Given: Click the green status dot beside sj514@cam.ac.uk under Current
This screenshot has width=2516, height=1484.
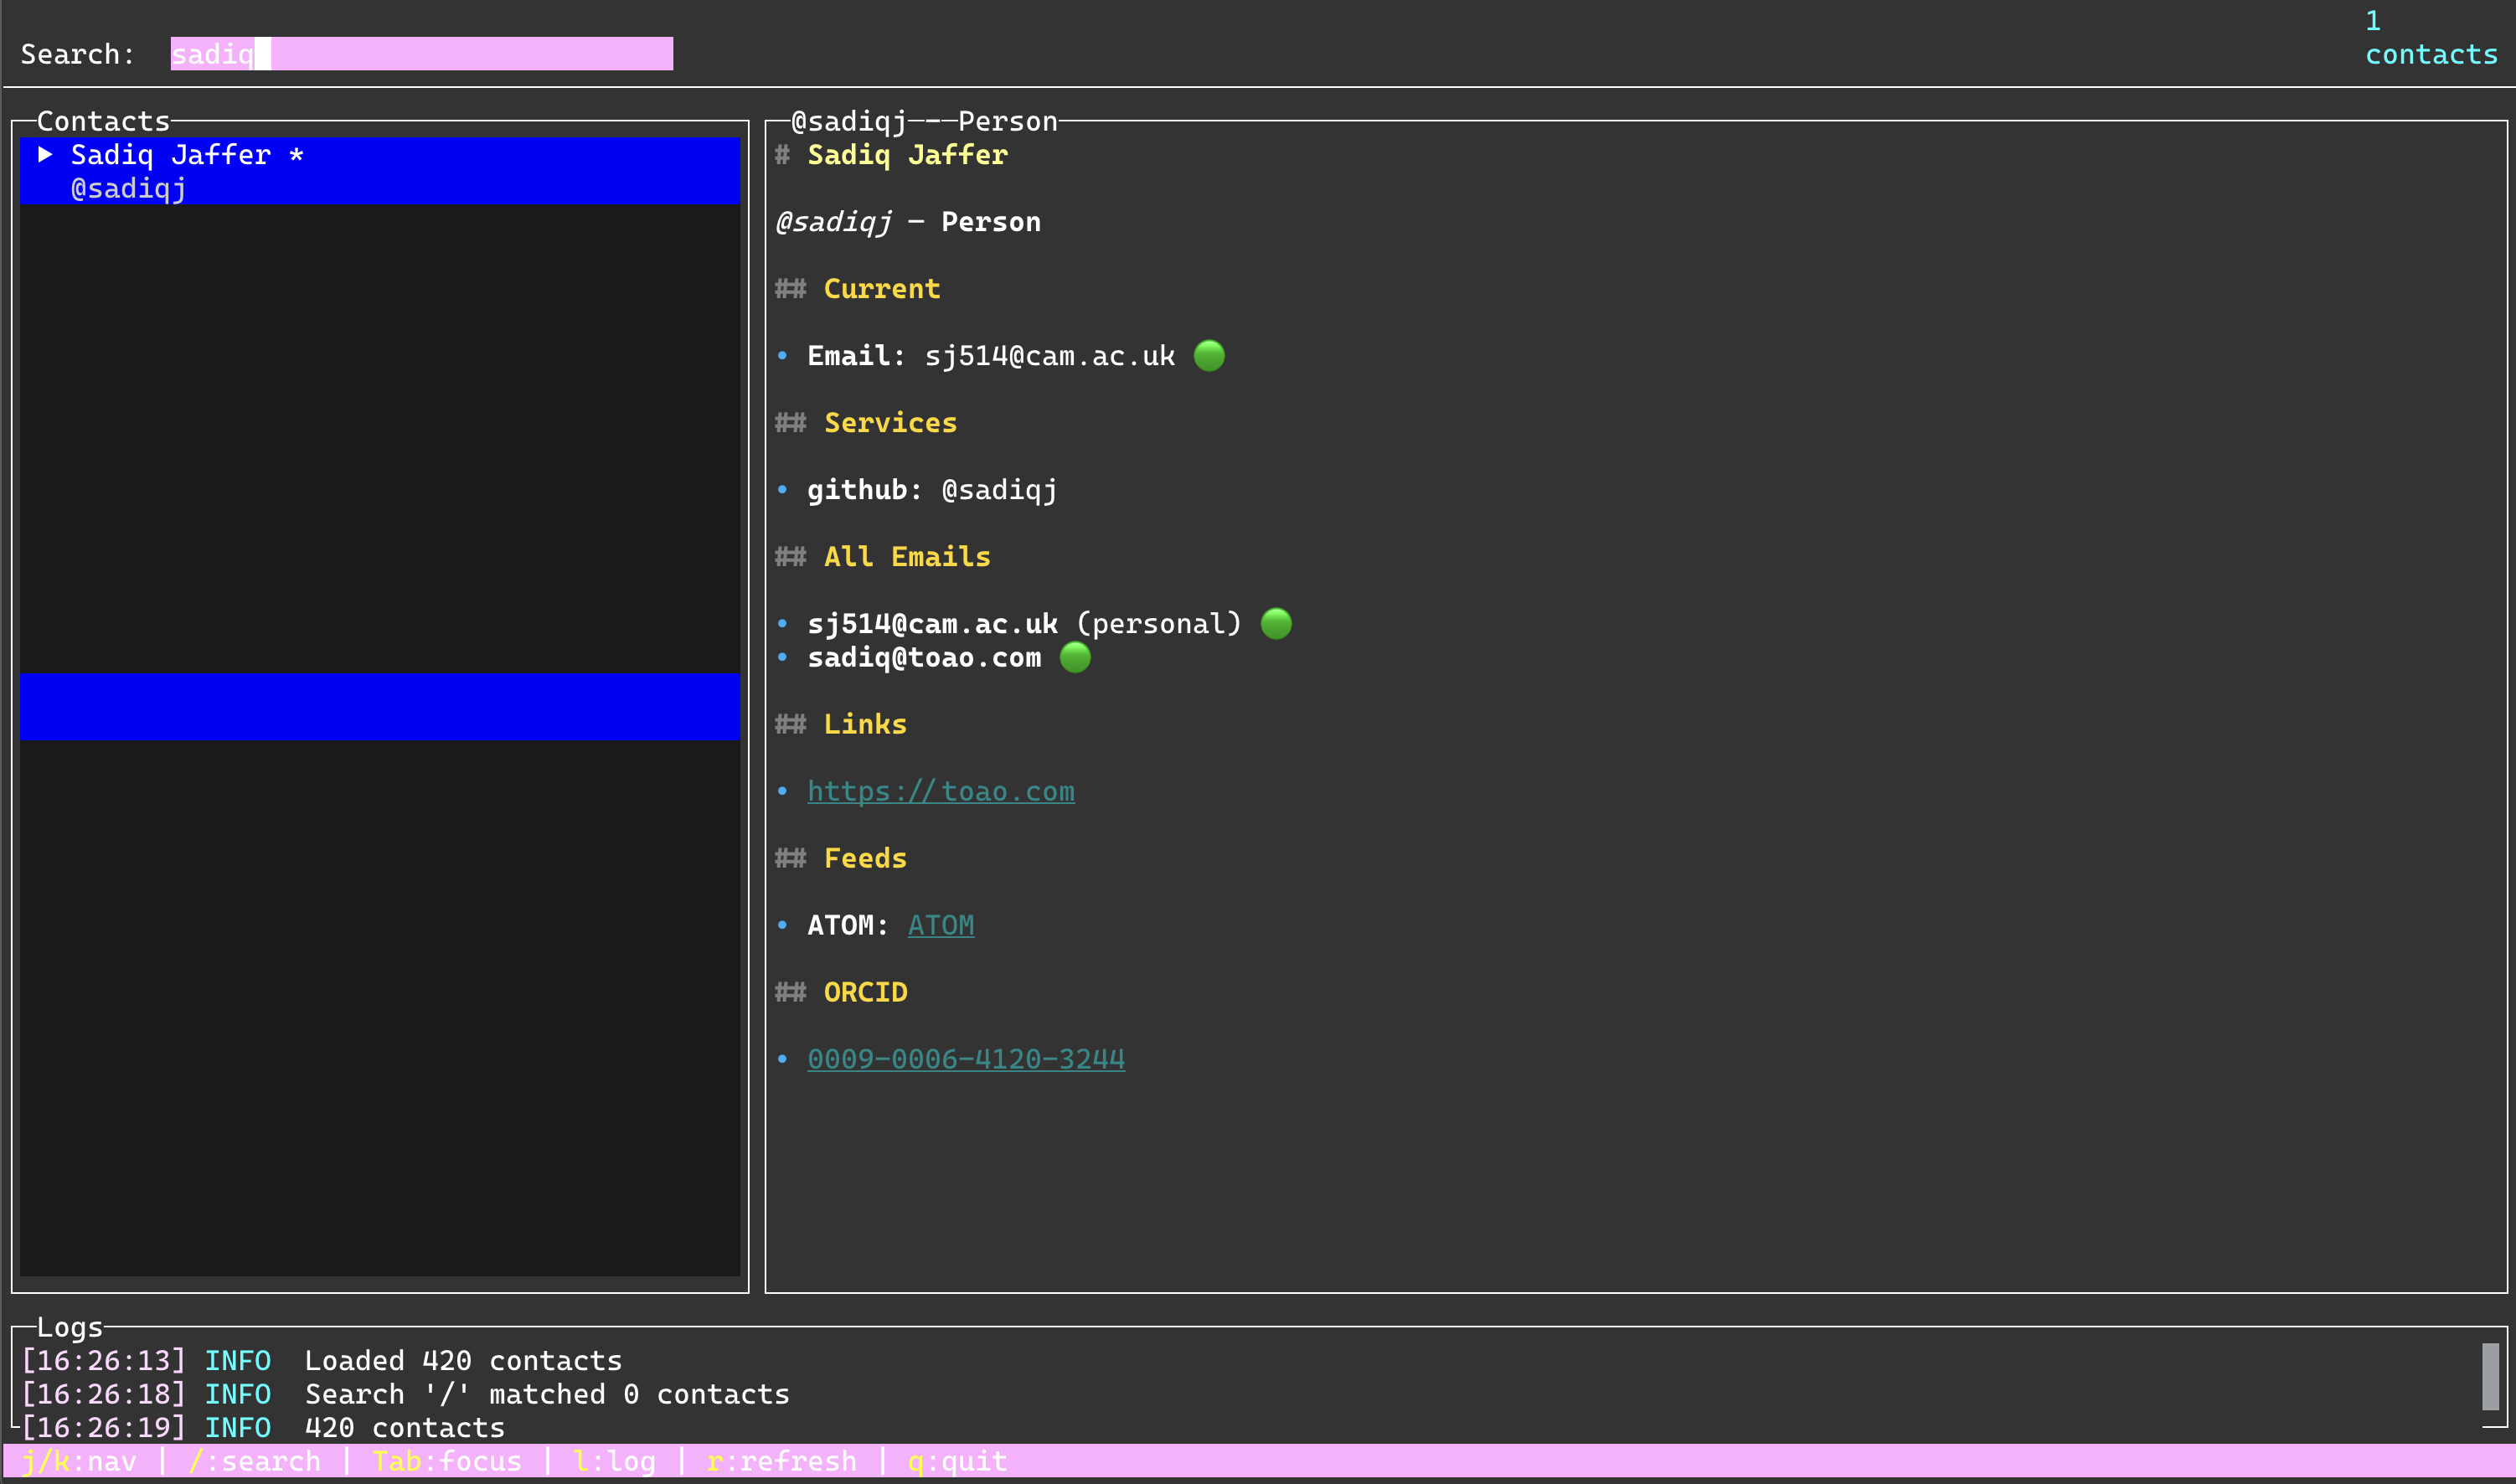Looking at the screenshot, I should pos(1210,355).
